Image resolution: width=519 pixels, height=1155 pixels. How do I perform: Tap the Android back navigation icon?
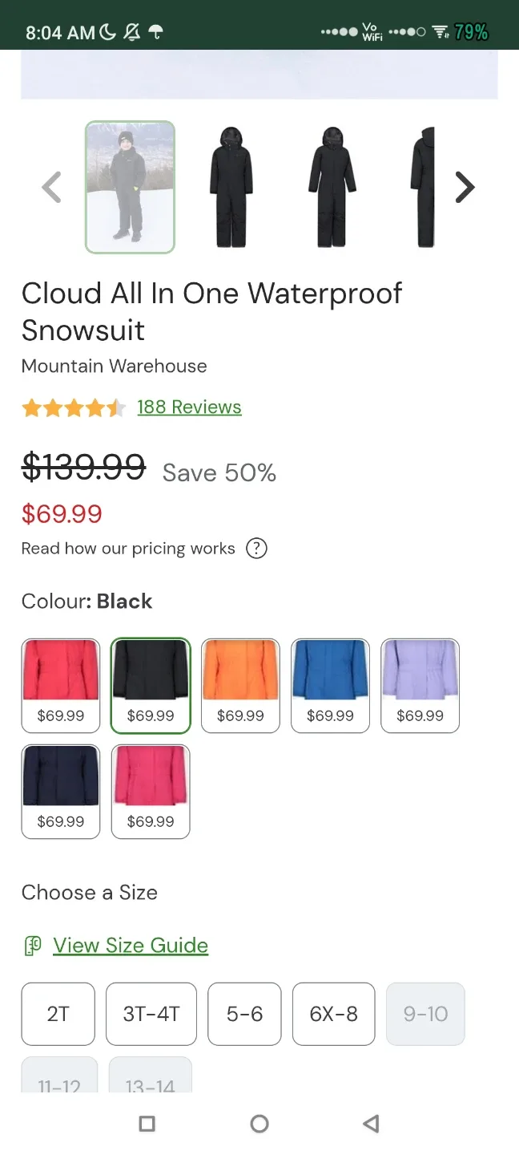(x=371, y=1124)
